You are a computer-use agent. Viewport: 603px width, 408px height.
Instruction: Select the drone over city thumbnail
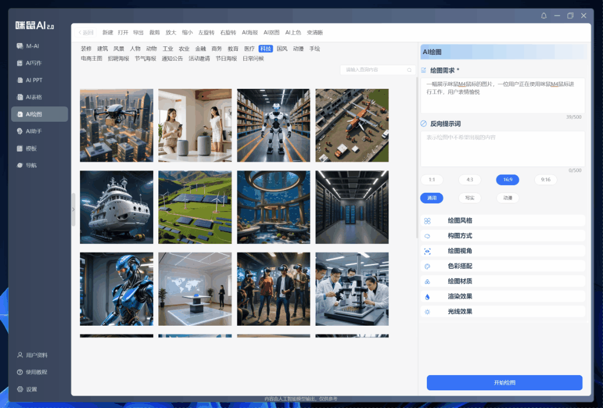(117, 125)
